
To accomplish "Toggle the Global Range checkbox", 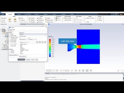I will 10,40.
